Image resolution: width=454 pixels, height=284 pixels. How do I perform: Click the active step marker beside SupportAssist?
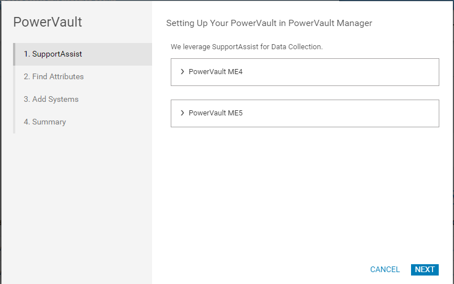pos(14,54)
